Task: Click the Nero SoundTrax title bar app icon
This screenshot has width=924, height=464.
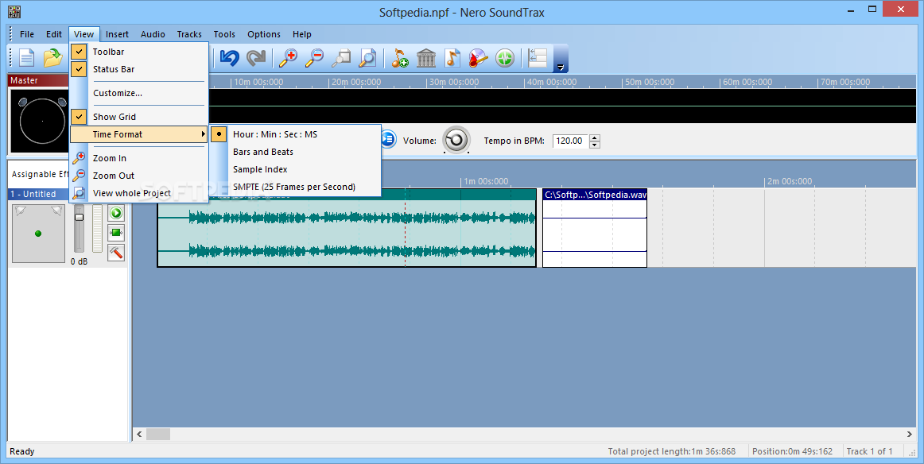Action: click(14, 11)
